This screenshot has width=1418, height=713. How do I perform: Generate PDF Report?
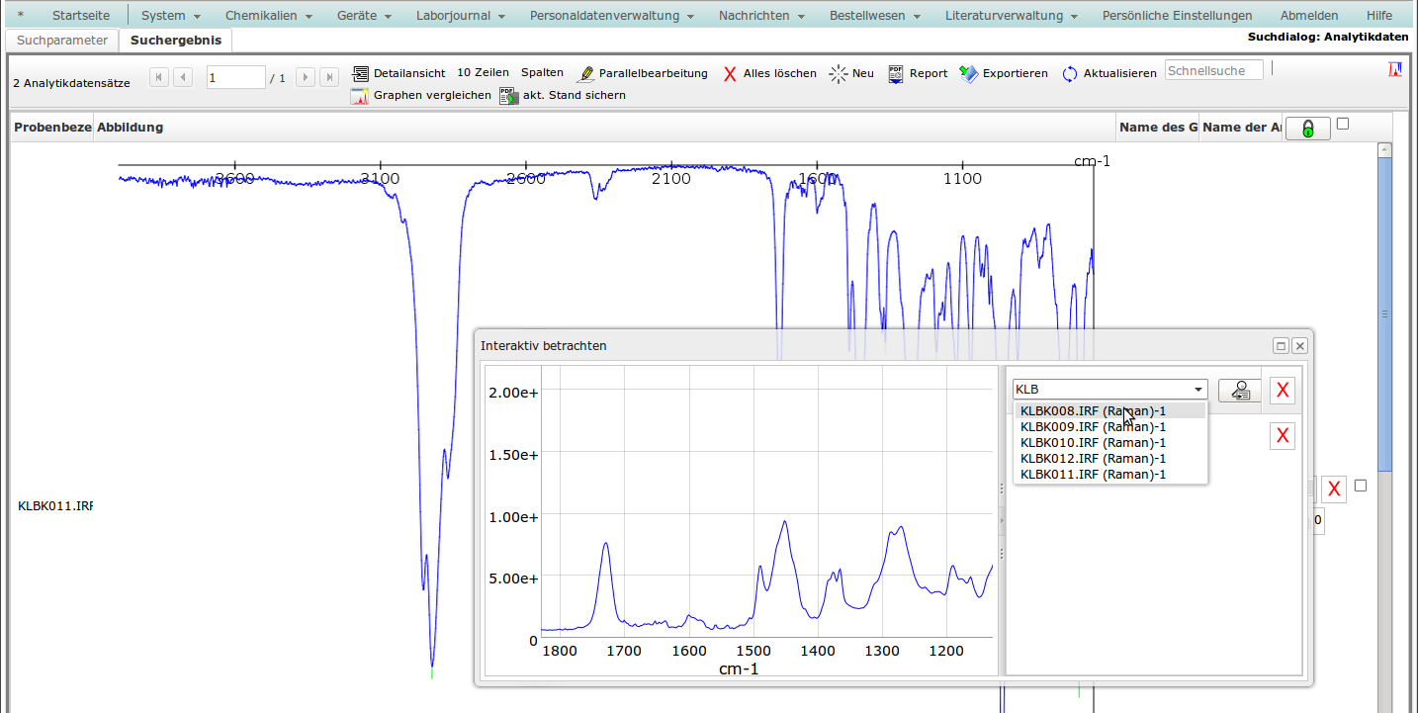coord(896,73)
